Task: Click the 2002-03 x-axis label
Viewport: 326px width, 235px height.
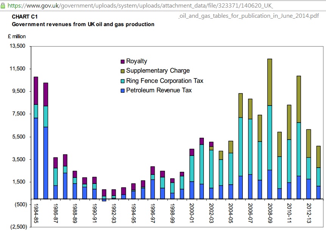Action: click(211, 213)
